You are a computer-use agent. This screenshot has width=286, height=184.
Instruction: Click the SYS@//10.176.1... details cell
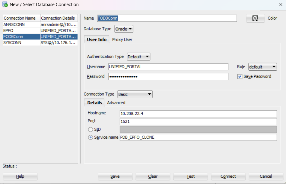59,43
